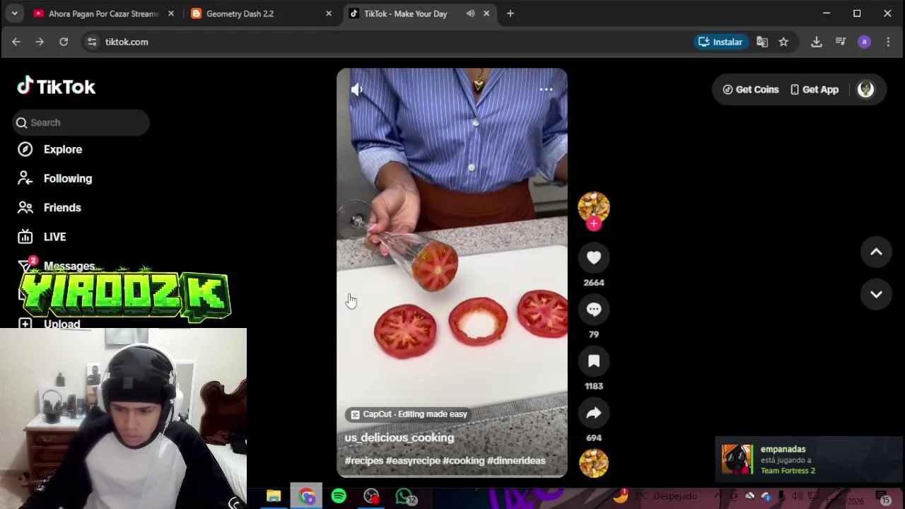Image resolution: width=905 pixels, height=509 pixels.
Task: Open the Chrome three-dots menu
Action: [x=888, y=42]
